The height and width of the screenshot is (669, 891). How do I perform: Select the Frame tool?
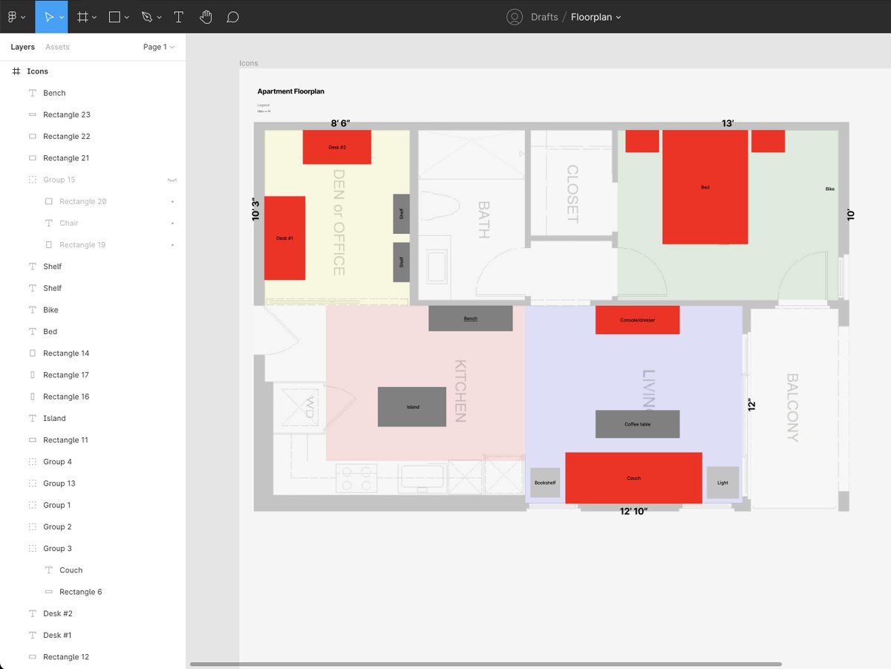82,16
